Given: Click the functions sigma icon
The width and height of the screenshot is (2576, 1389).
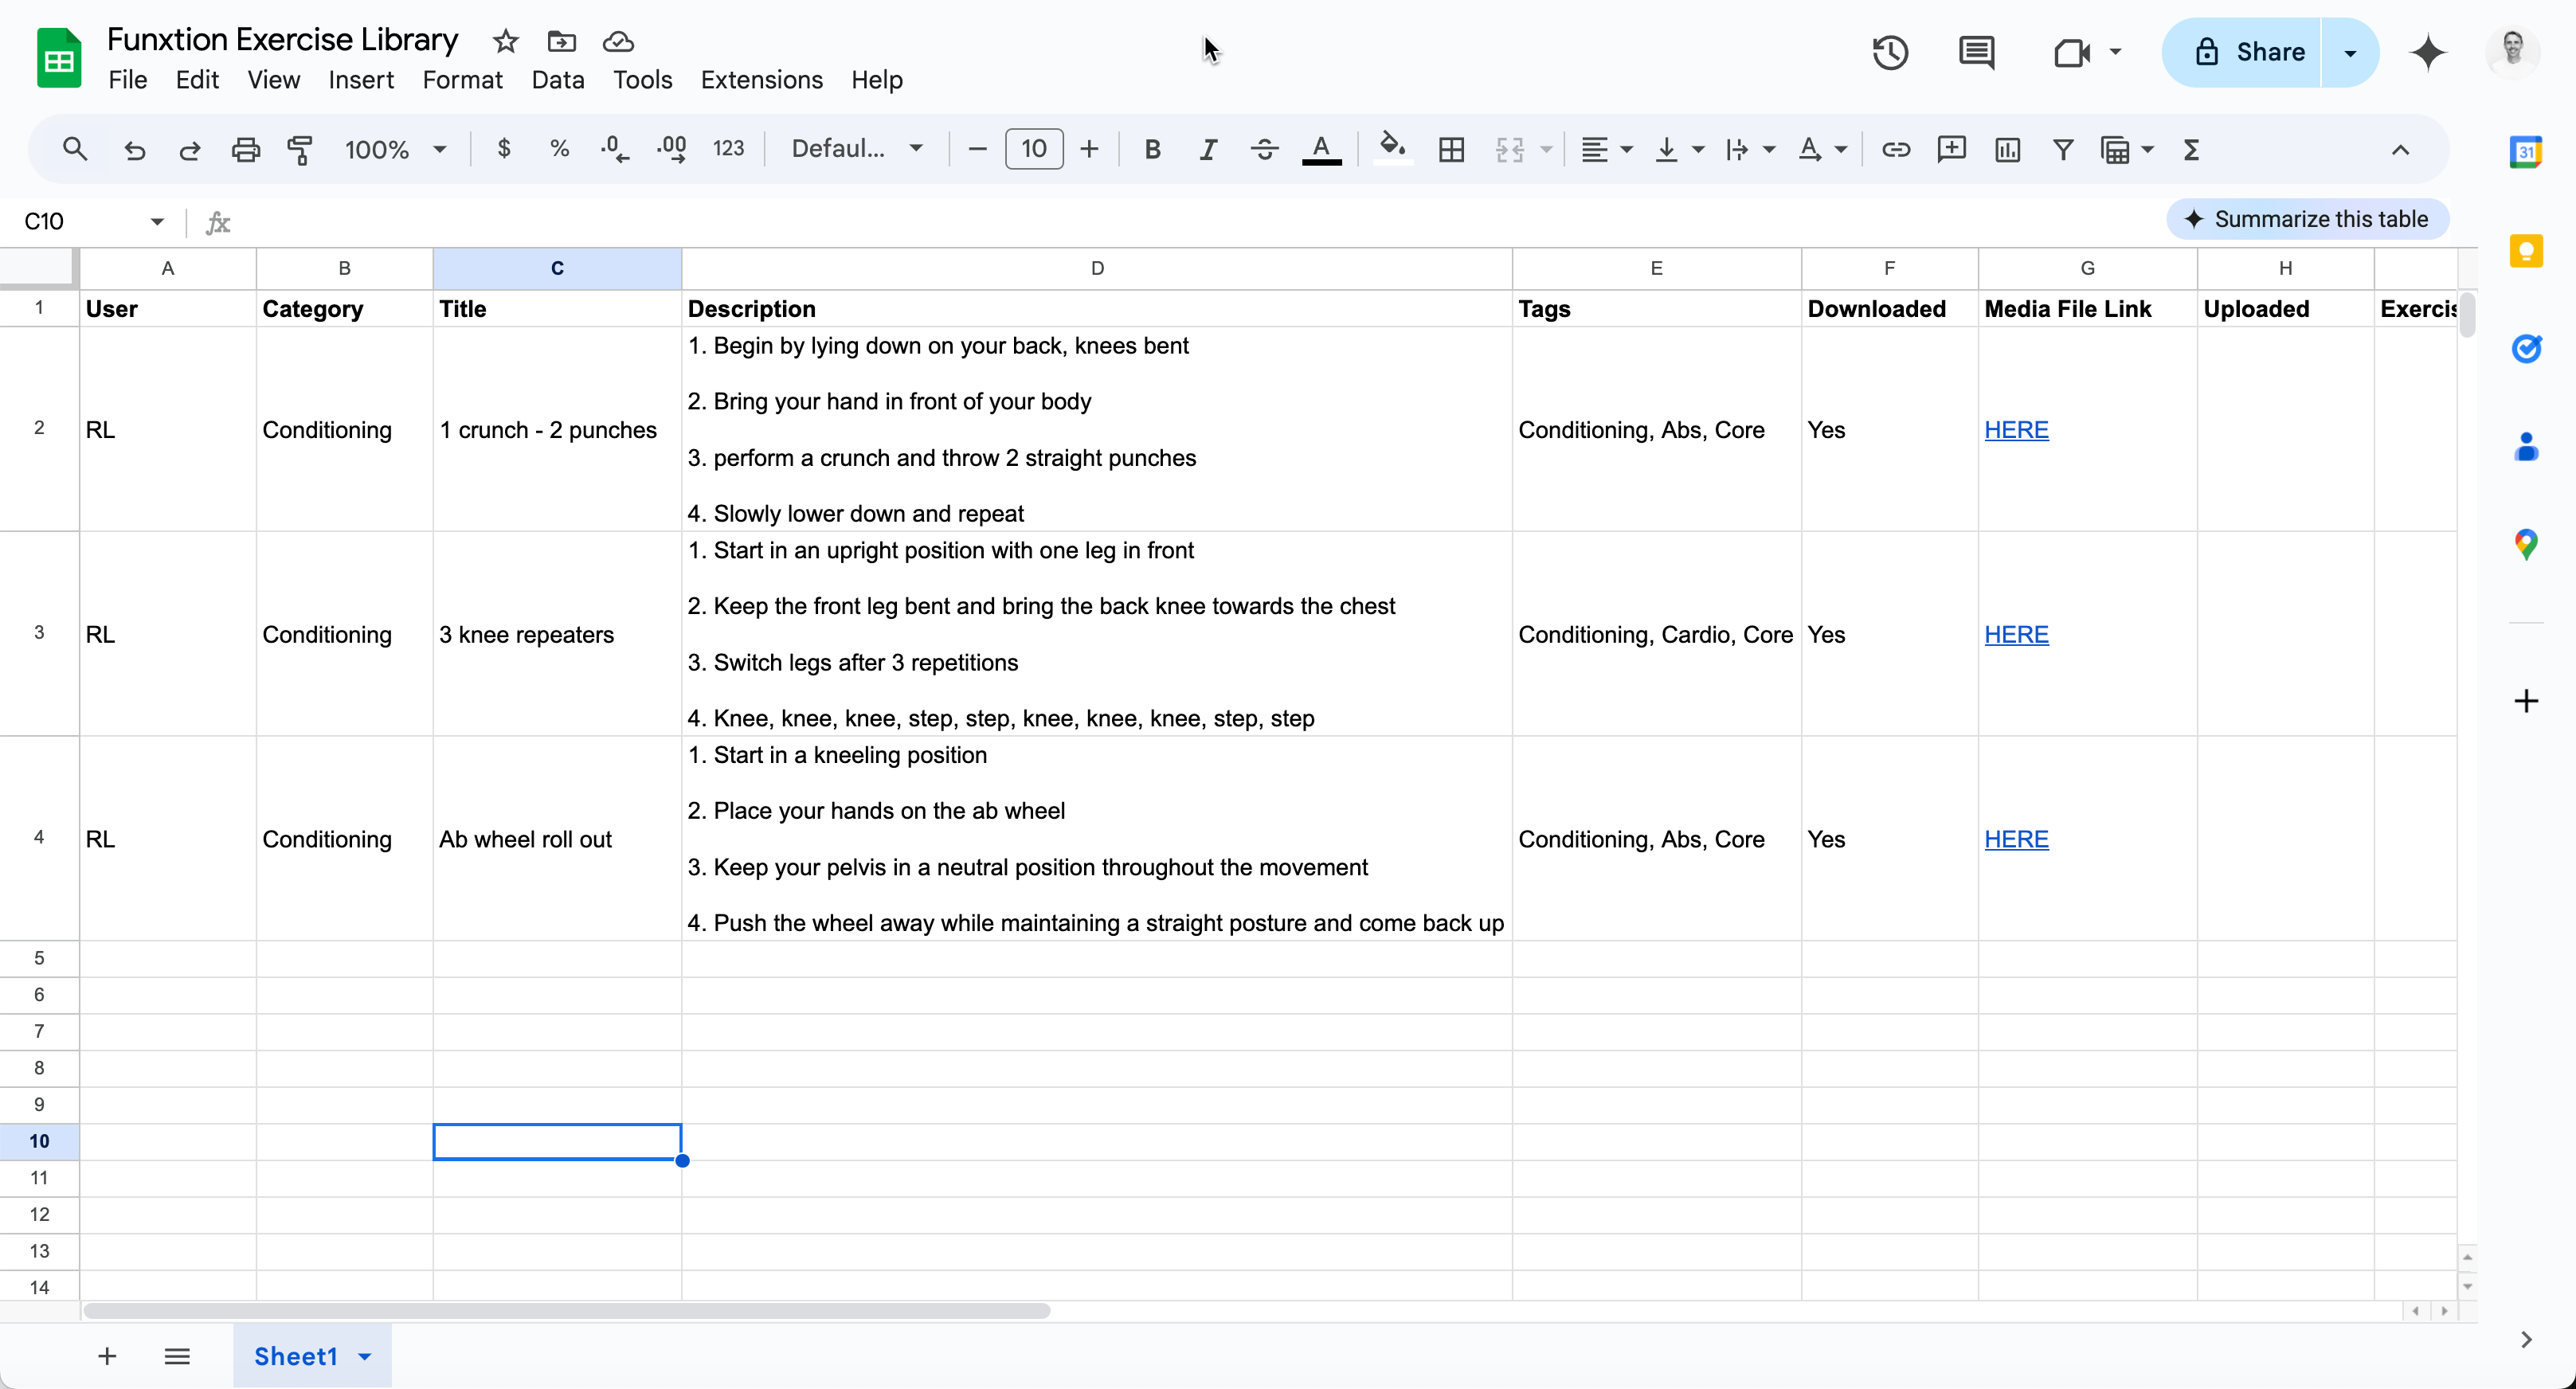Looking at the screenshot, I should pyautogui.click(x=2191, y=150).
